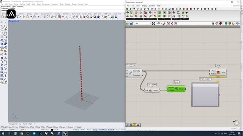This screenshot has height=136, width=243.
Task: Click the light bulb icon in Rhino toolbar
Action: 77,17
